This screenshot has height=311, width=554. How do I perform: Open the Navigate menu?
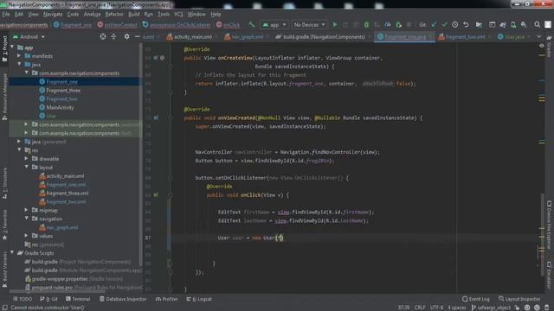[x=53, y=15]
